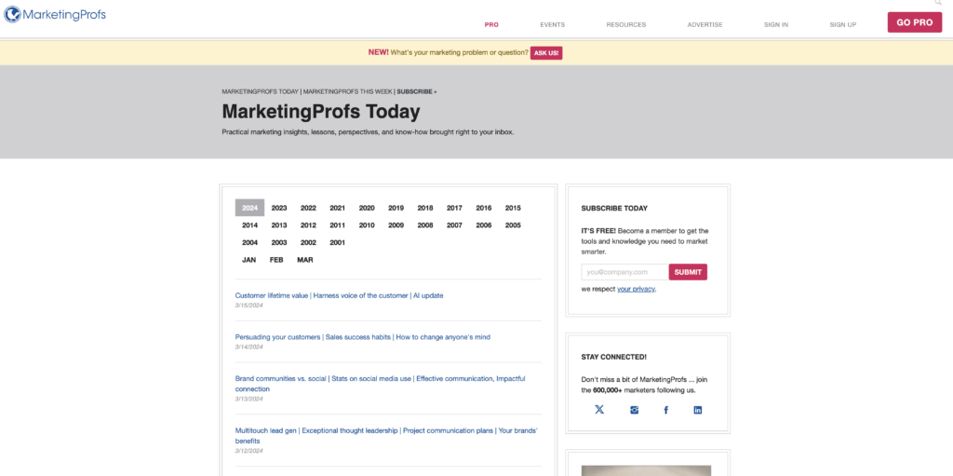Select the 2024 year tab

(x=249, y=208)
